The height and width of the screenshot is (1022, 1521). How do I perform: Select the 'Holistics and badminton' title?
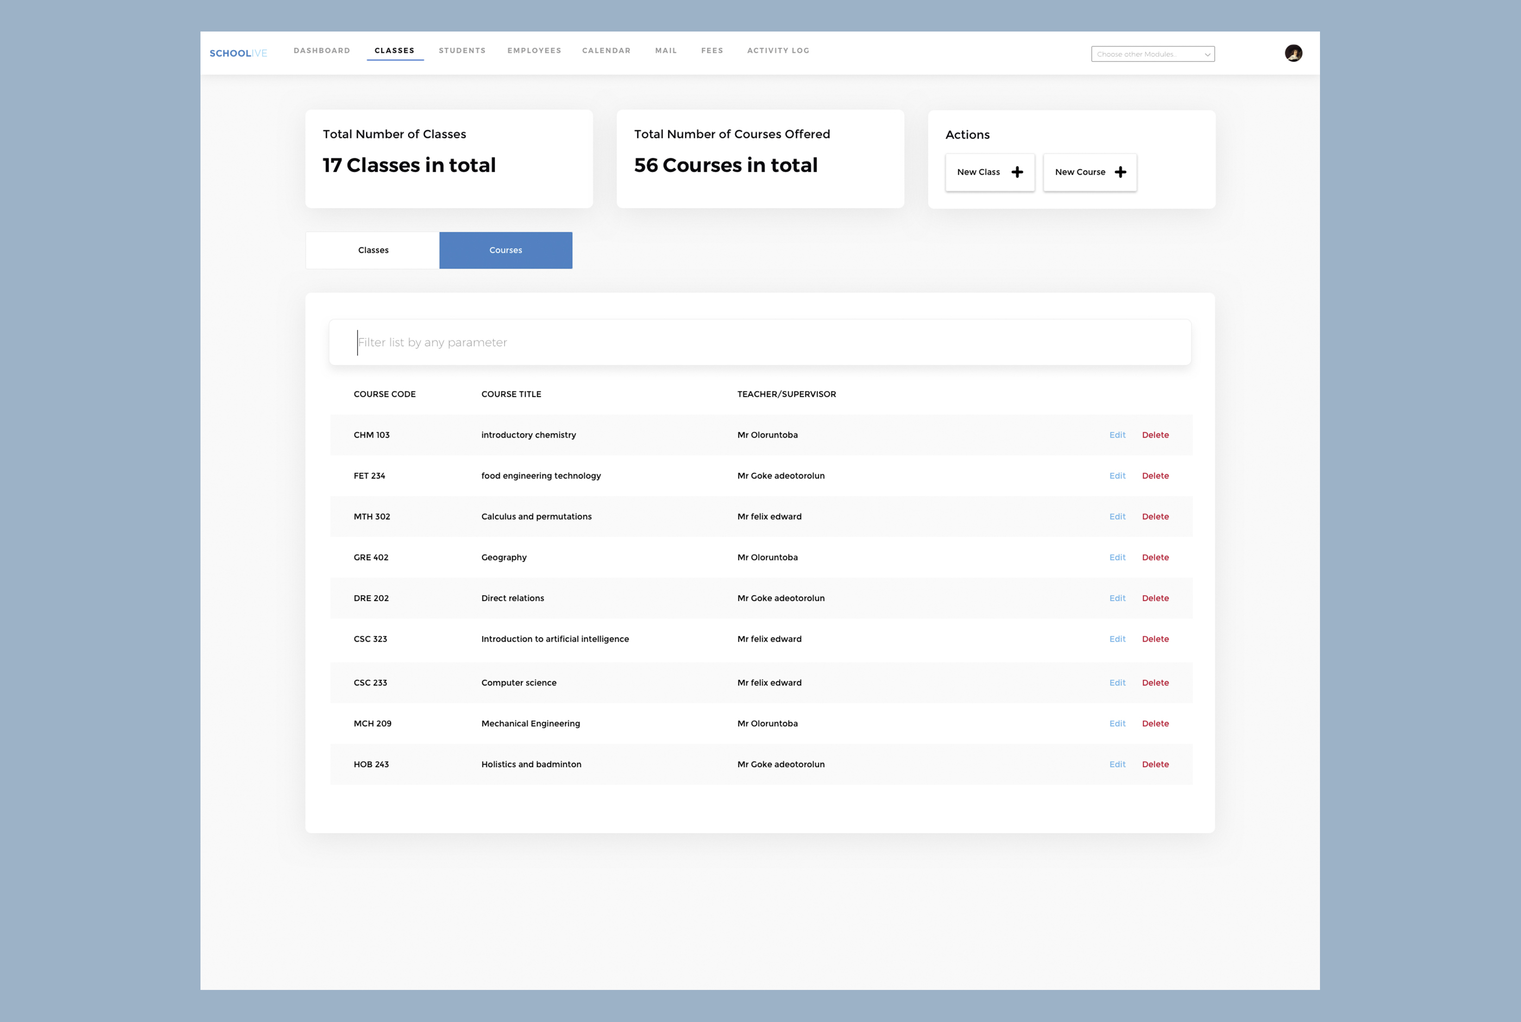(x=531, y=765)
